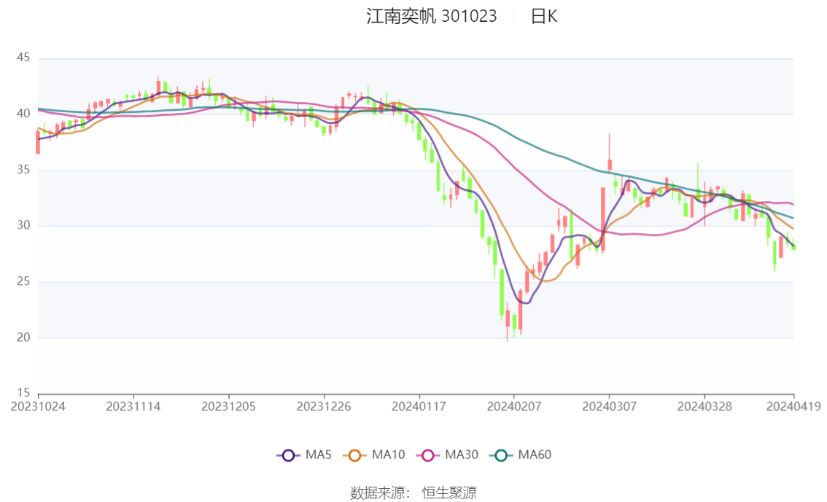The image size is (827, 502).
Task: Click the 20231114 date axis label
Action: [133, 407]
